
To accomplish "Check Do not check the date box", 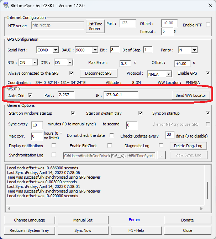I will 112,135.
